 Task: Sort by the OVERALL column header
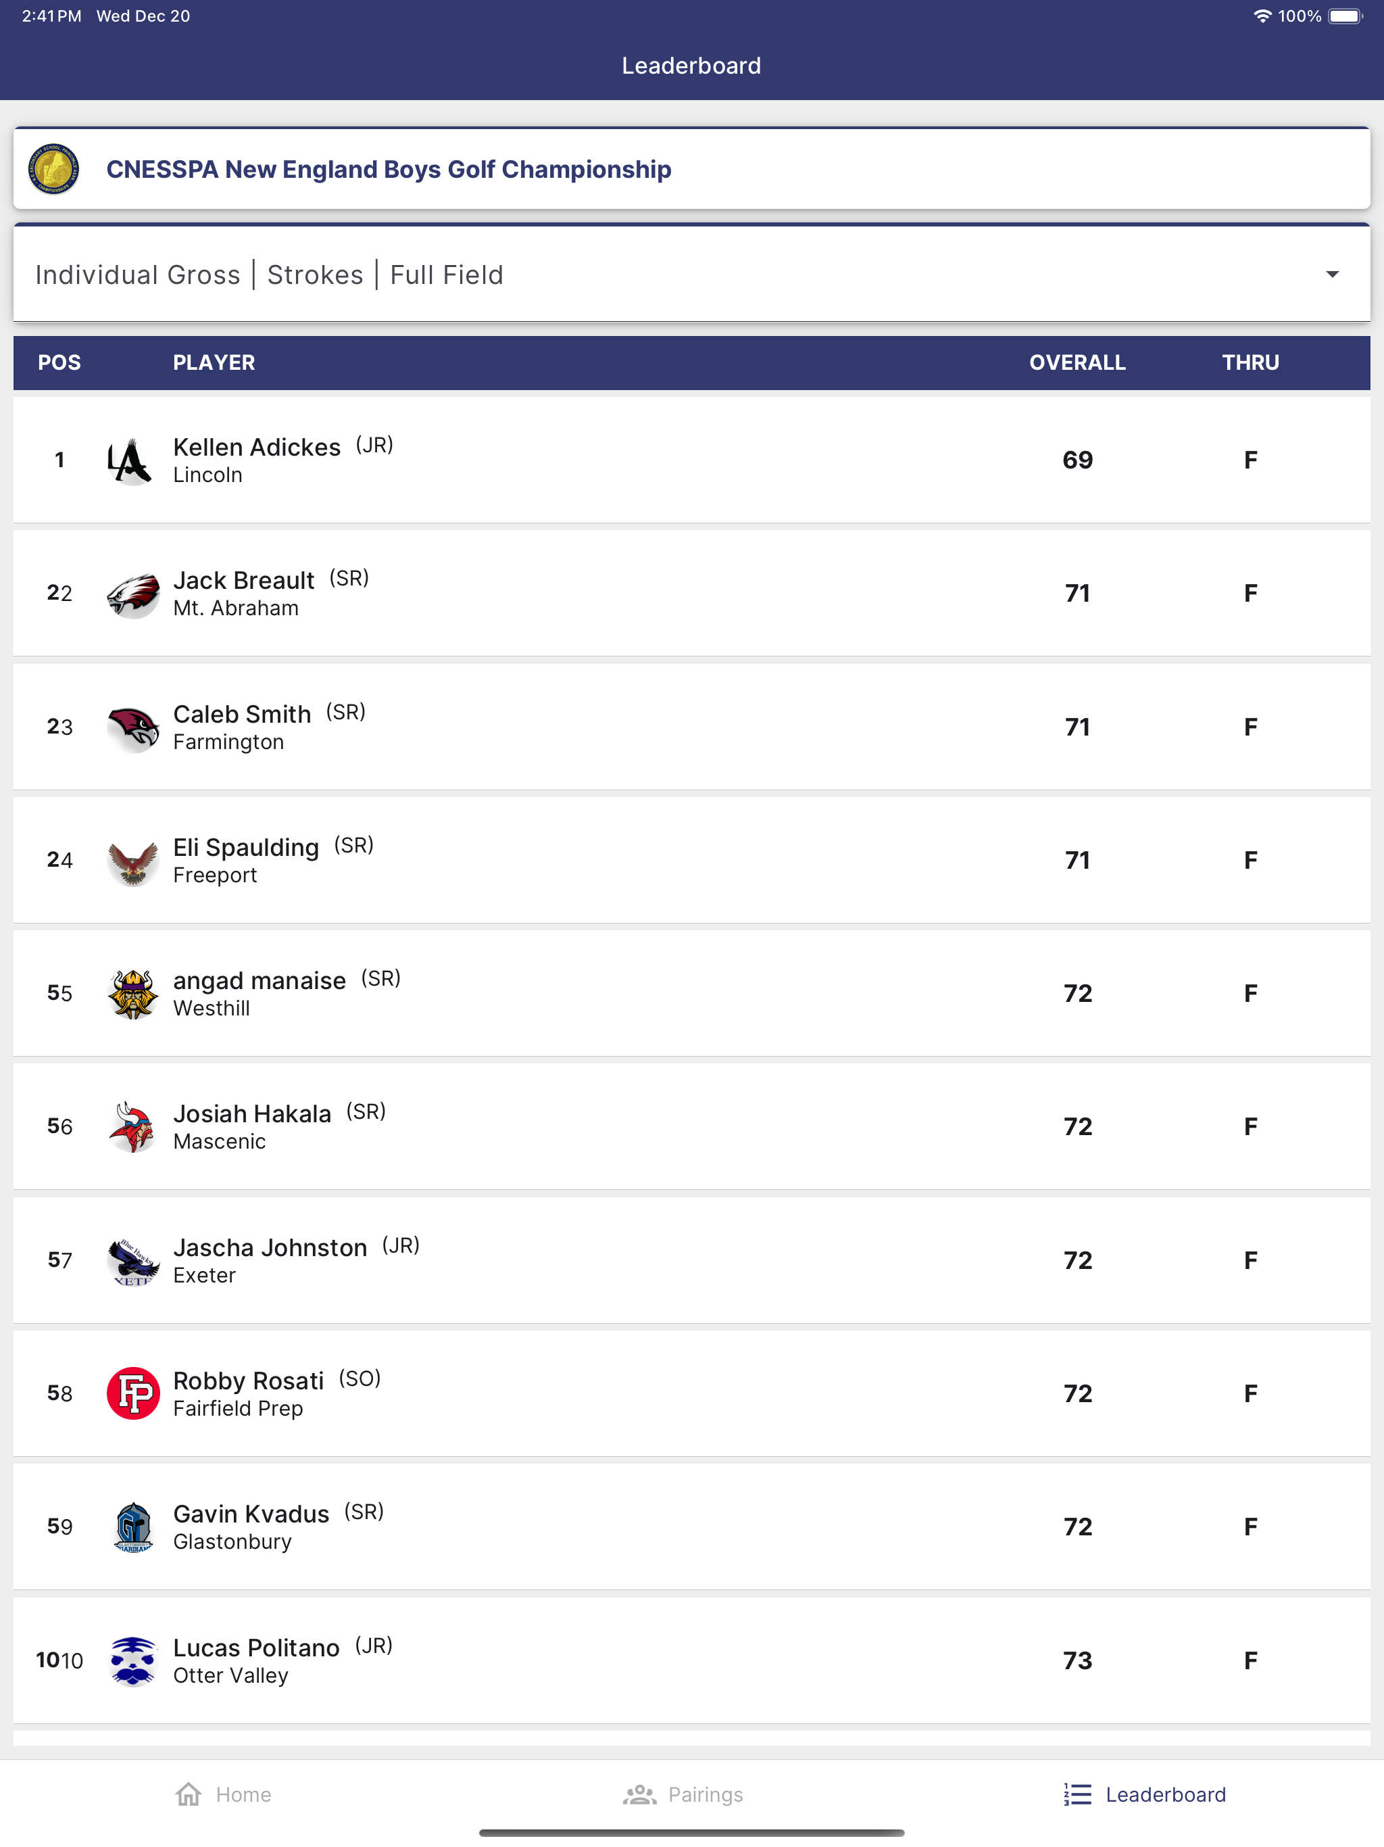tap(1077, 362)
